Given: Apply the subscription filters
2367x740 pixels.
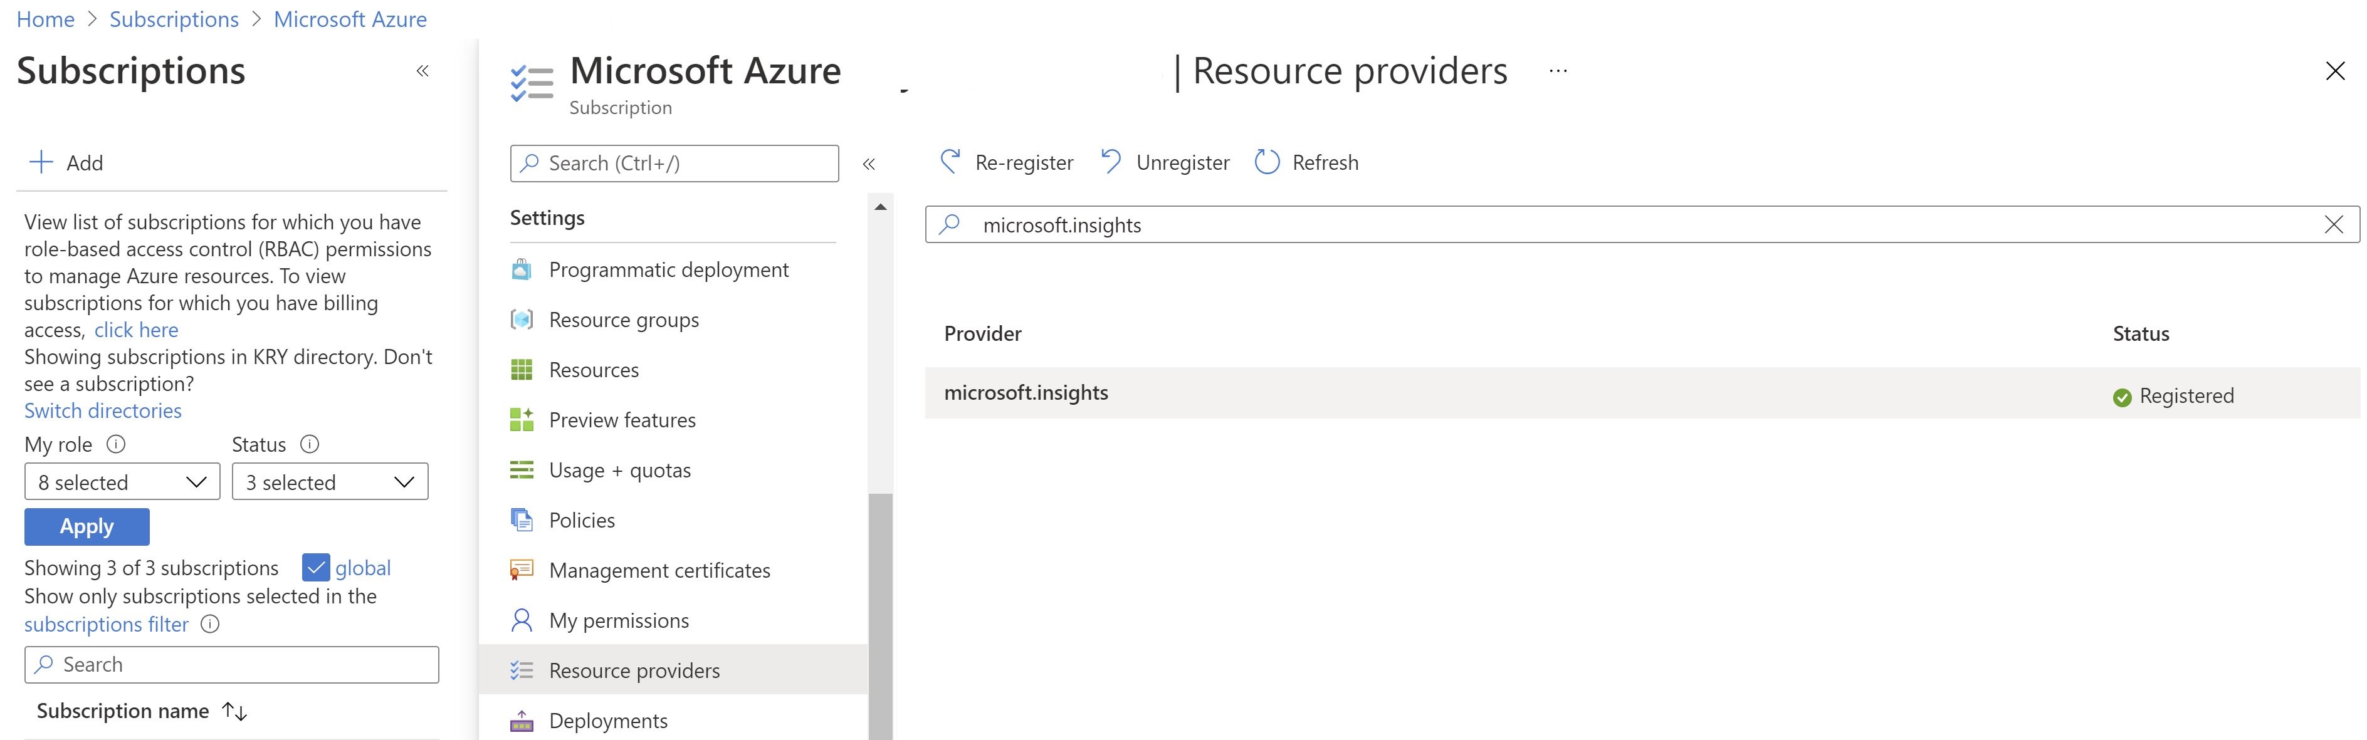Looking at the screenshot, I should pos(87,526).
